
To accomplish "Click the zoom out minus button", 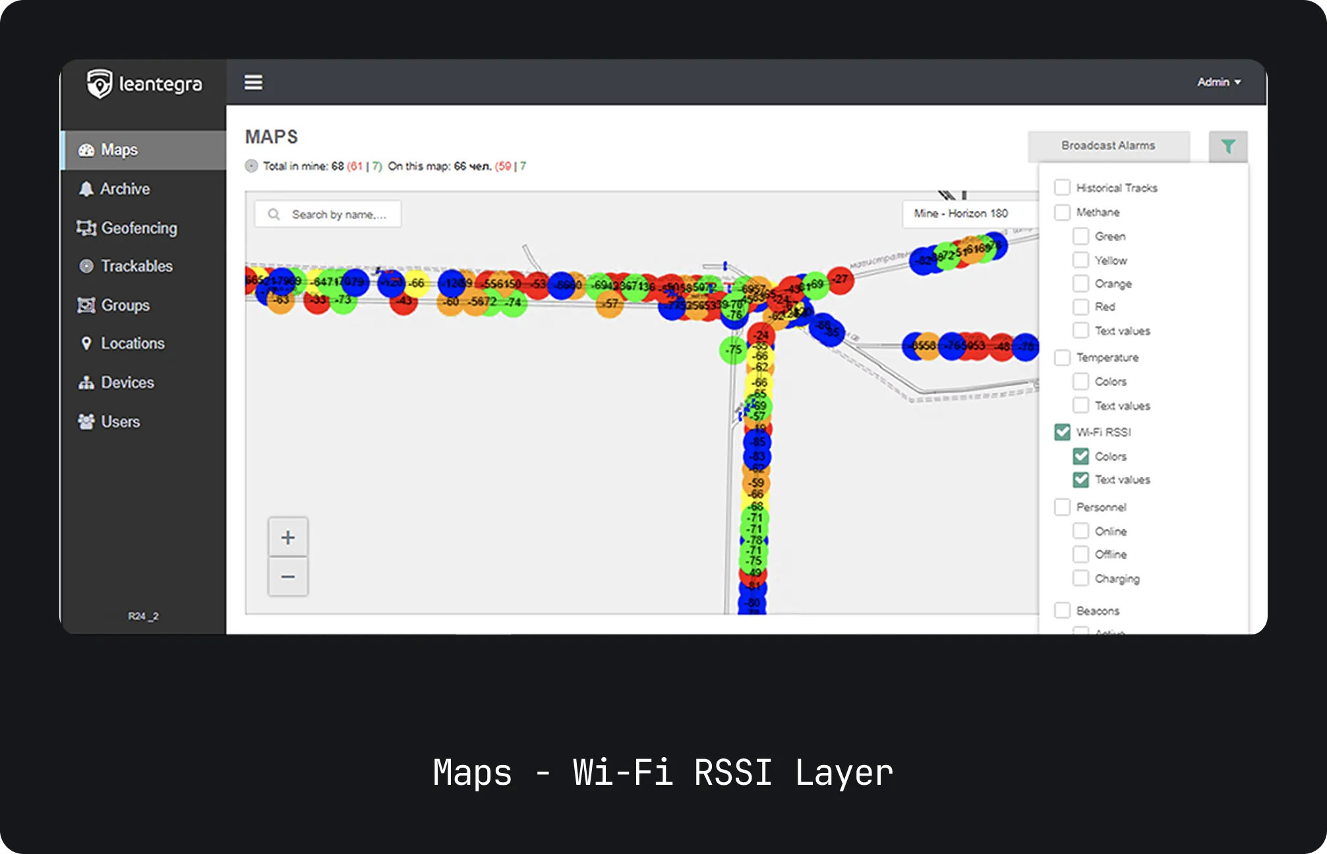I will tap(287, 577).
